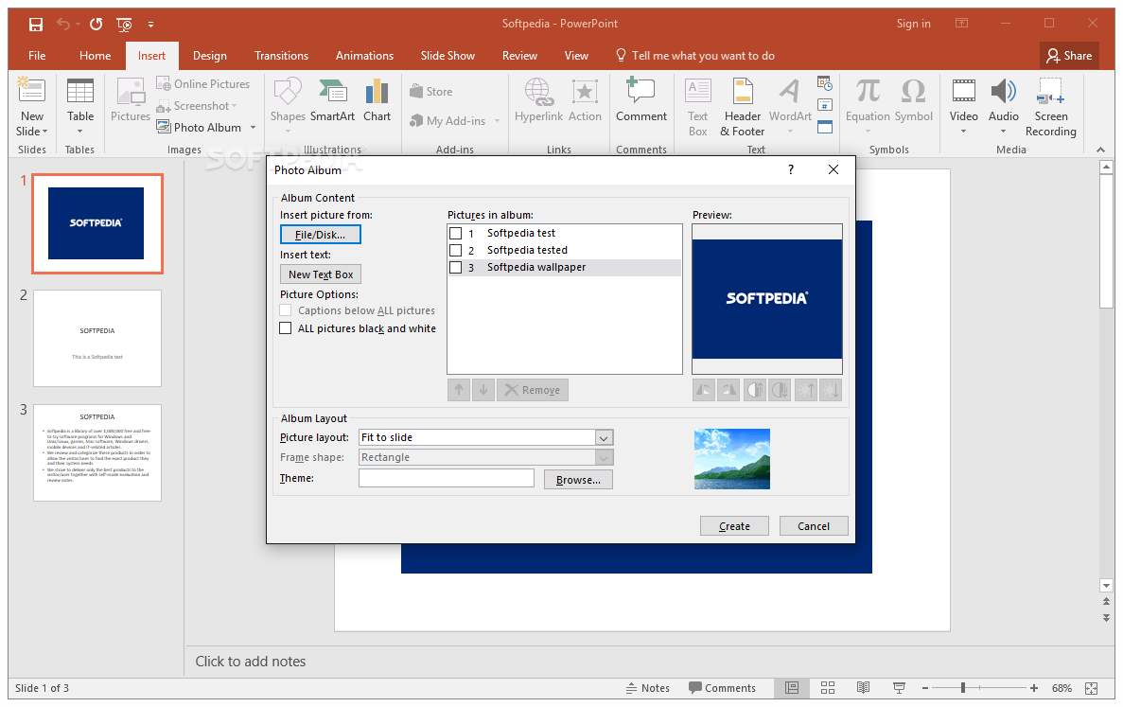
Task: Open the Picture layout combo box arrow
Action: [x=604, y=437]
